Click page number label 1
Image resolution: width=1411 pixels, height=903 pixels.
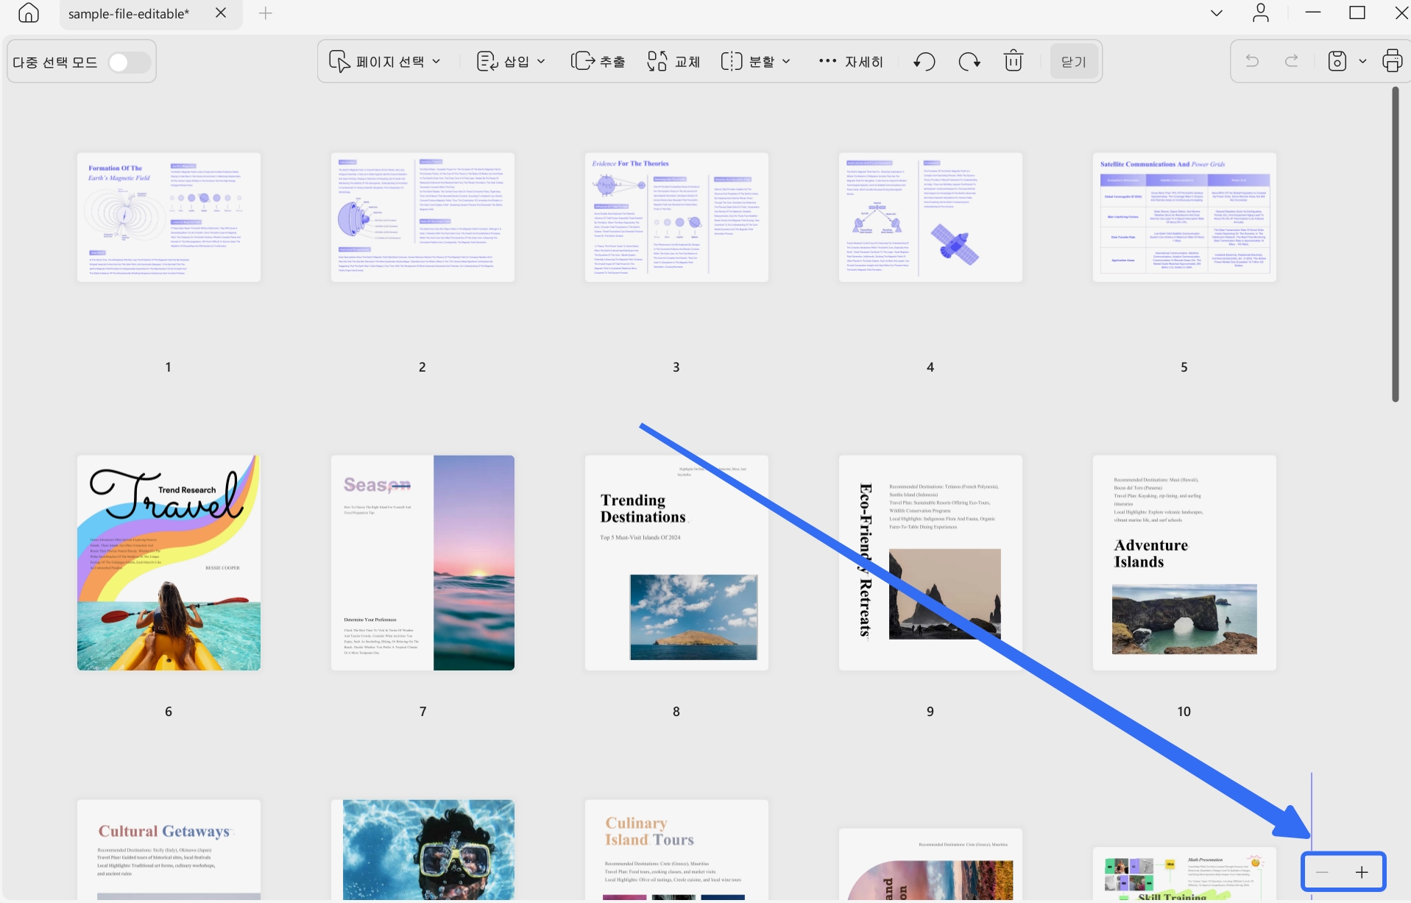(168, 366)
